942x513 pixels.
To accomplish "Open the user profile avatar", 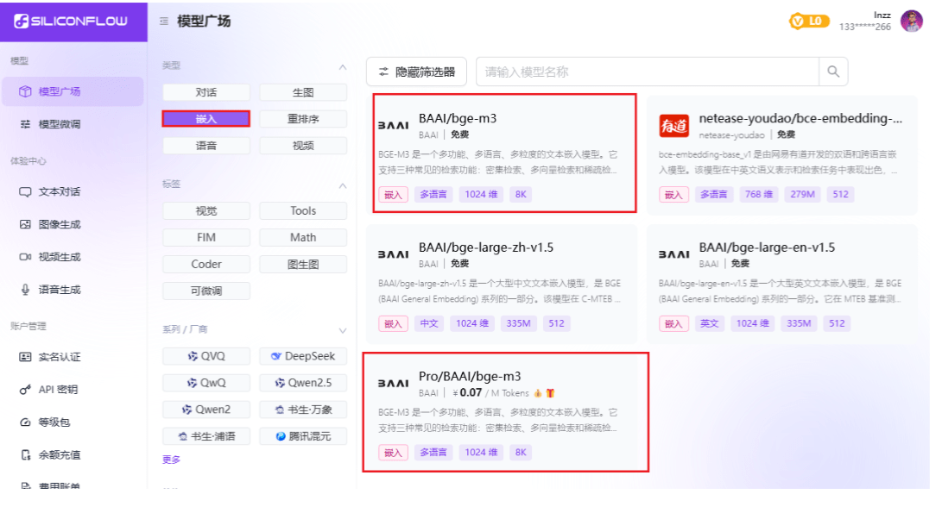I will point(911,22).
